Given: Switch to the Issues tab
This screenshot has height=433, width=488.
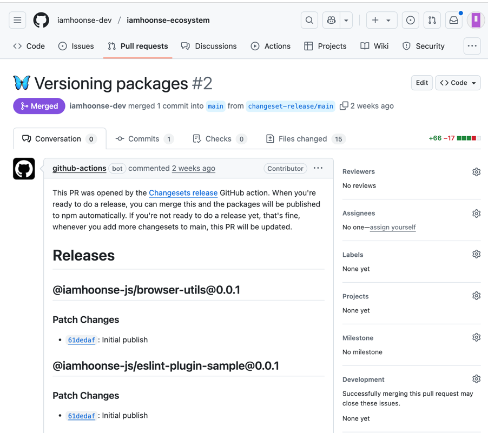Looking at the screenshot, I should [x=76, y=46].
